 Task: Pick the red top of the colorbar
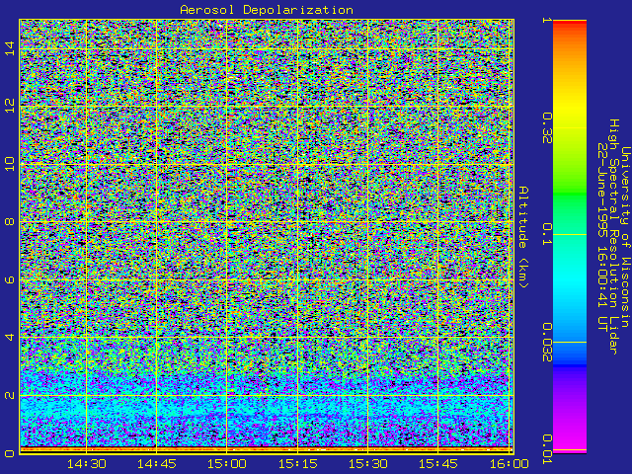[570, 24]
